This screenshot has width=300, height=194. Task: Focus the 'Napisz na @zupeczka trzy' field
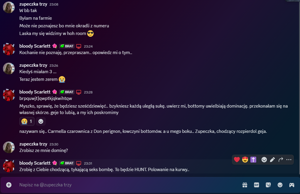(x=126, y=185)
